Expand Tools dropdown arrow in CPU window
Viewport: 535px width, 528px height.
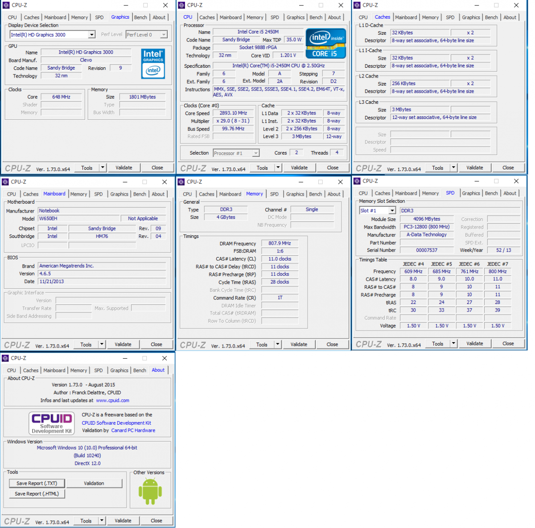(278, 168)
